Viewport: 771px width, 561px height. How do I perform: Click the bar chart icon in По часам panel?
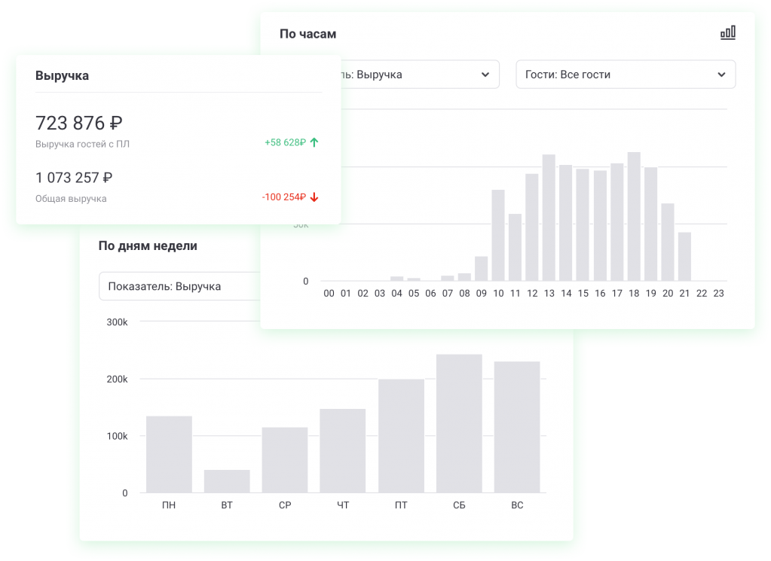(727, 33)
